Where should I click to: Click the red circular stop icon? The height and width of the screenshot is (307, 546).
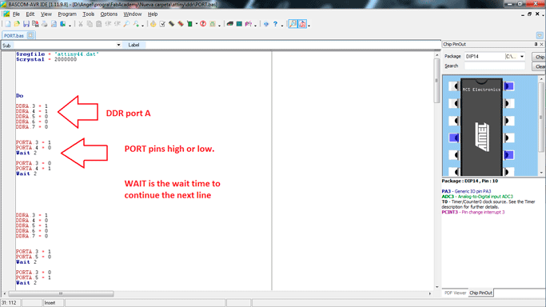point(203,24)
